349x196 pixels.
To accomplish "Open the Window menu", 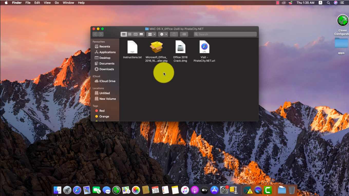I will (68, 3).
